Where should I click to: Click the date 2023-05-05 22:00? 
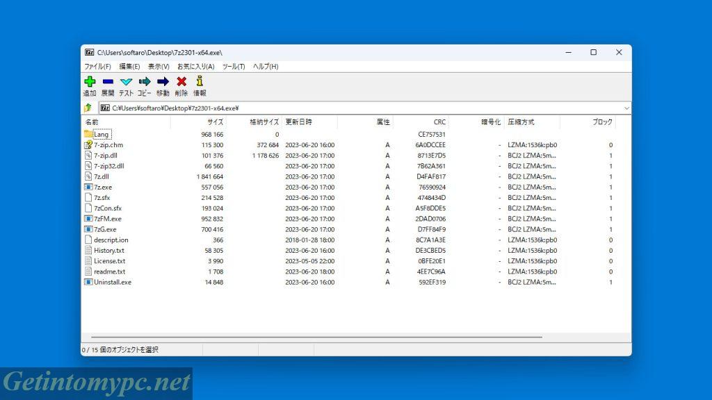[x=309, y=261]
